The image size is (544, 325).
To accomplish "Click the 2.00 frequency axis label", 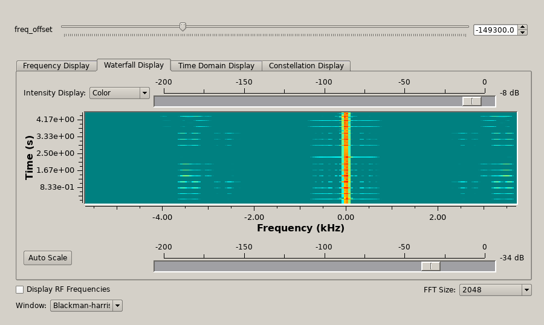I will 438,217.
